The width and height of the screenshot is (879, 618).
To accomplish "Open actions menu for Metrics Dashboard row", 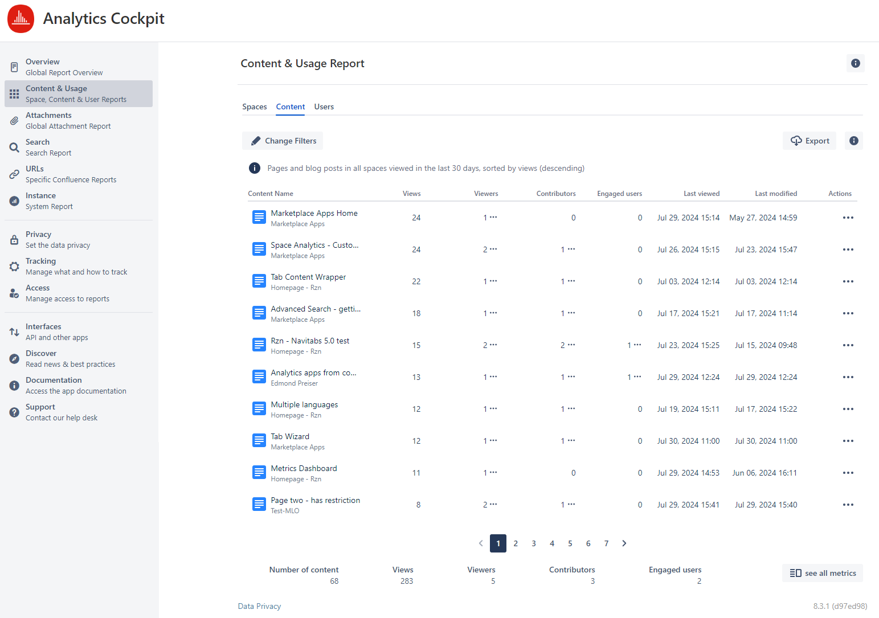I will [x=848, y=473].
